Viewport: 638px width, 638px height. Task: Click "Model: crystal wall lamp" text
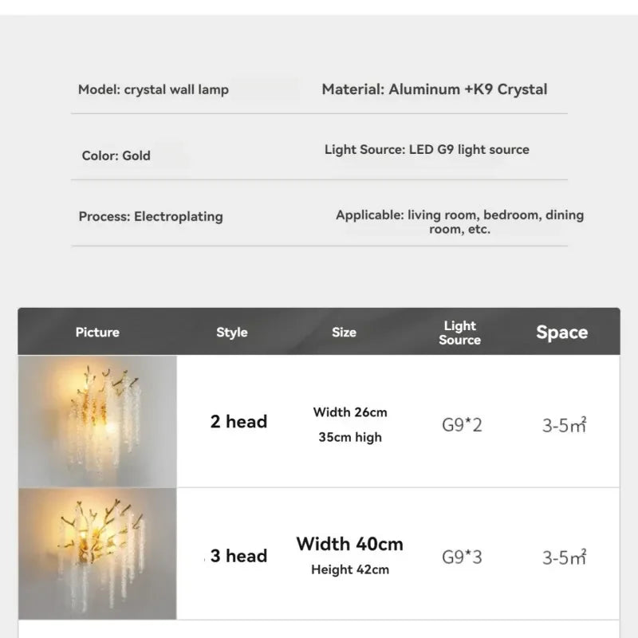pos(153,89)
